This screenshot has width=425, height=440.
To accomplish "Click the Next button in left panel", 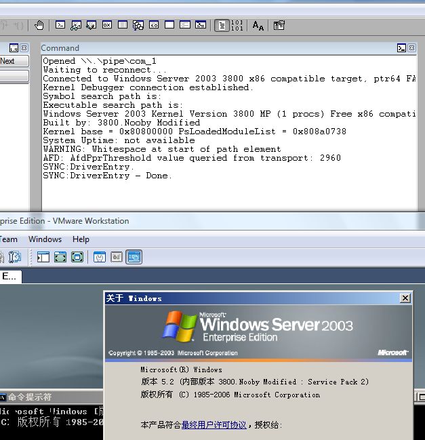I will 14,61.
